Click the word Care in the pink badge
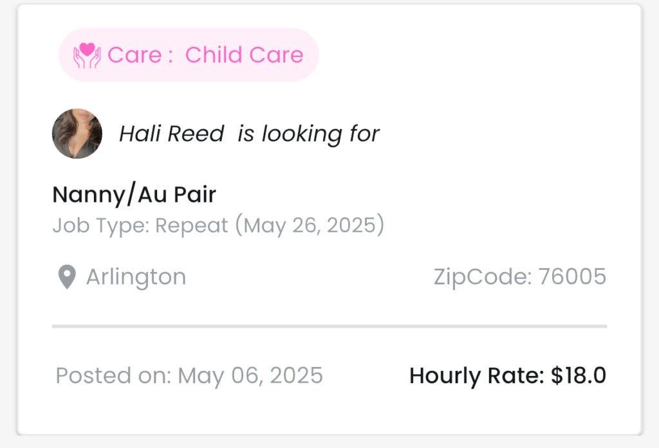The width and height of the screenshot is (659, 448). tap(135, 55)
